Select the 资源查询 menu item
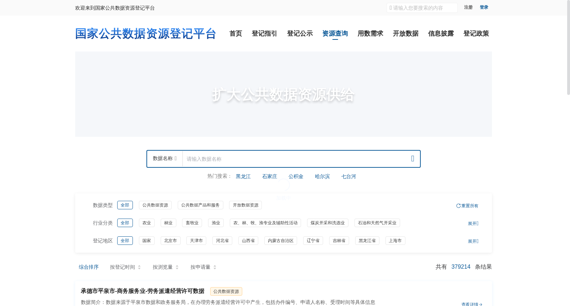This screenshot has height=306, width=570. pyautogui.click(x=335, y=33)
